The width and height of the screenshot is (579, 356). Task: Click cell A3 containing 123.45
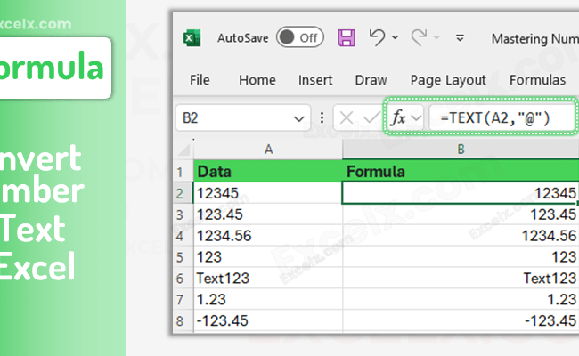268,214
